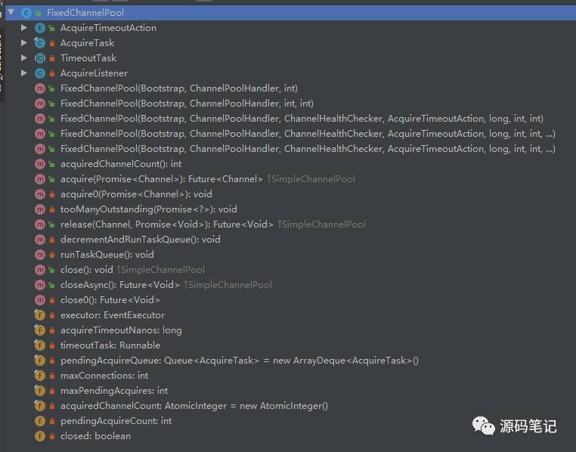Viewport: 576px width, 452px height.
Task: Select acquire0(Promise<Channel>): void method
Action: coord(136,194)
